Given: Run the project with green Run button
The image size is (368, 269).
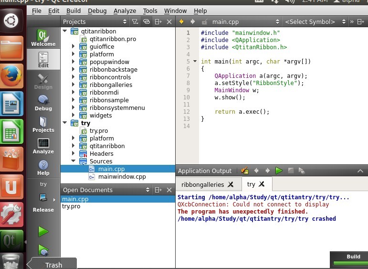Looking at the screenshot, I should [x=43, y=232].
